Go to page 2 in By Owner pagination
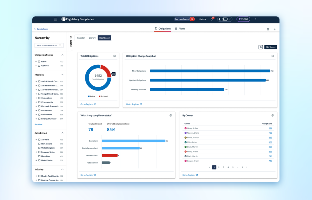Viewport: 312px width, 200px height. (x=219, y=167)
